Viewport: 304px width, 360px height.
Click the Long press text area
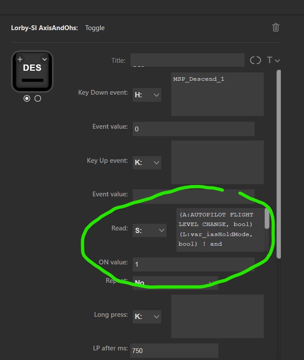click(x=218, y=316)
